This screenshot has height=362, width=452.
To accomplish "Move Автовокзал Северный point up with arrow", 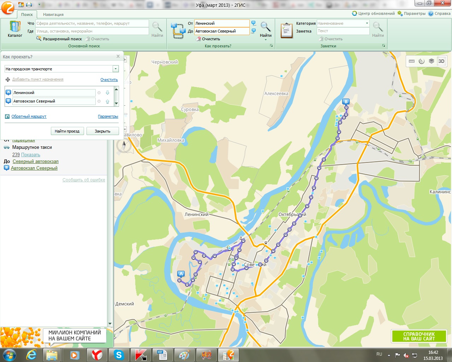I will point(107,101).
